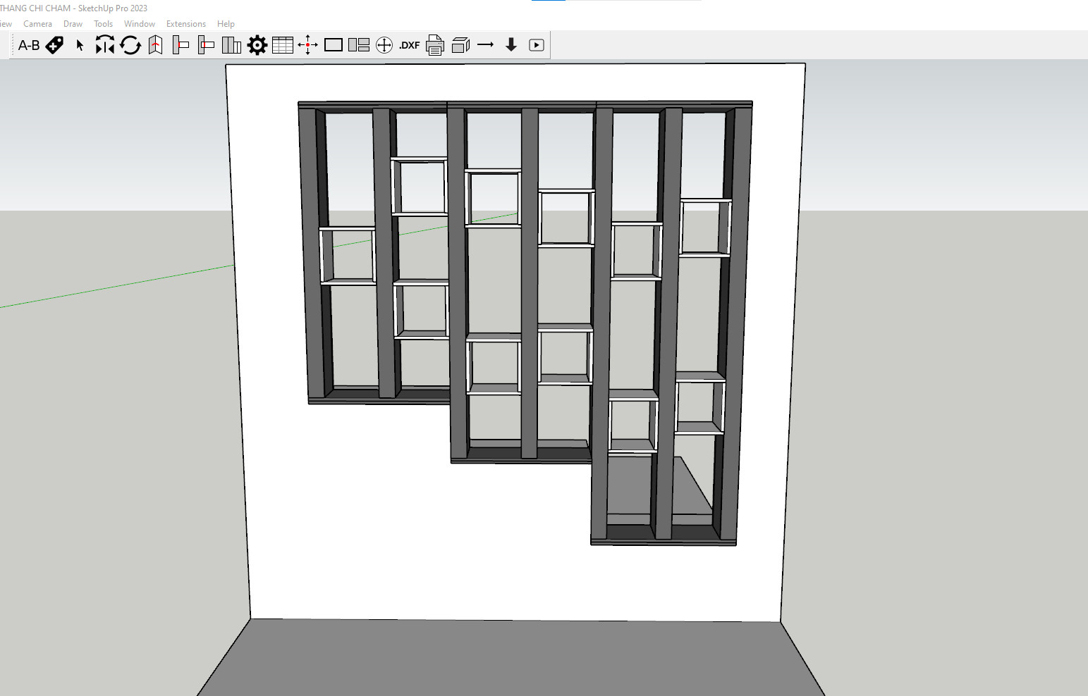Click the layout panels icon

(359, 45)
